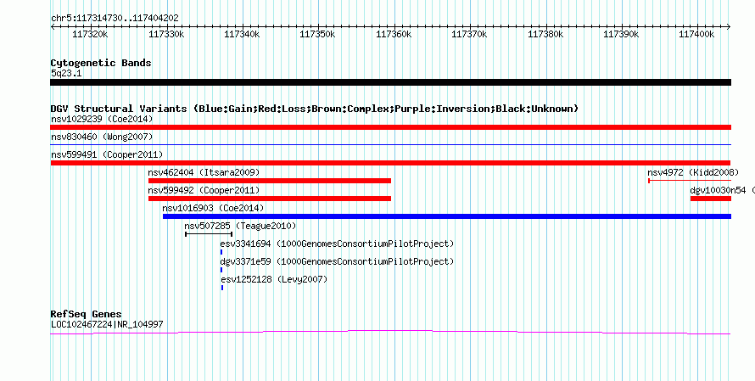Open the nsv1016903 (Coe2014) label
This screenshot has width=755, height=381.
pos(213,208)
